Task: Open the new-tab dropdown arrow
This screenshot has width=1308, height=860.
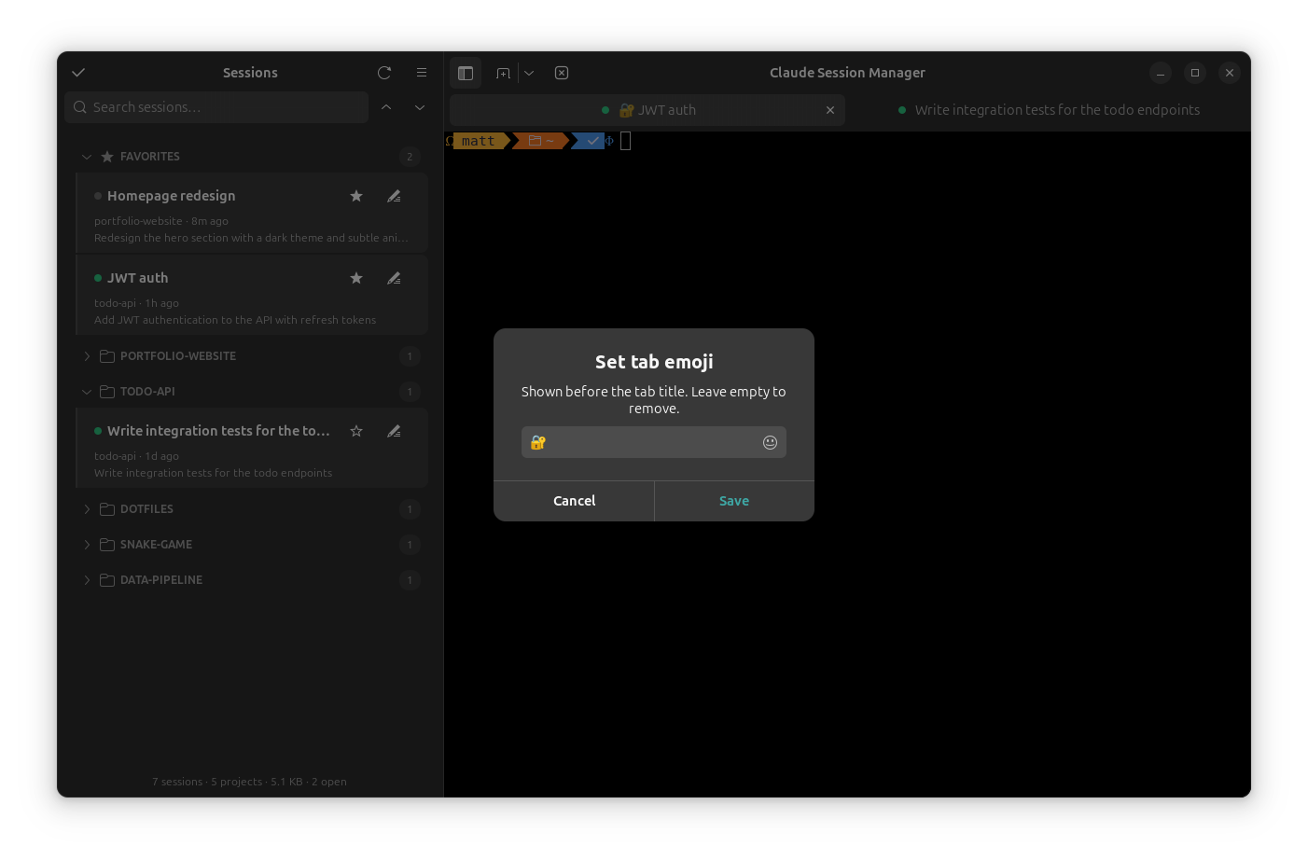Action: point(529,73)
